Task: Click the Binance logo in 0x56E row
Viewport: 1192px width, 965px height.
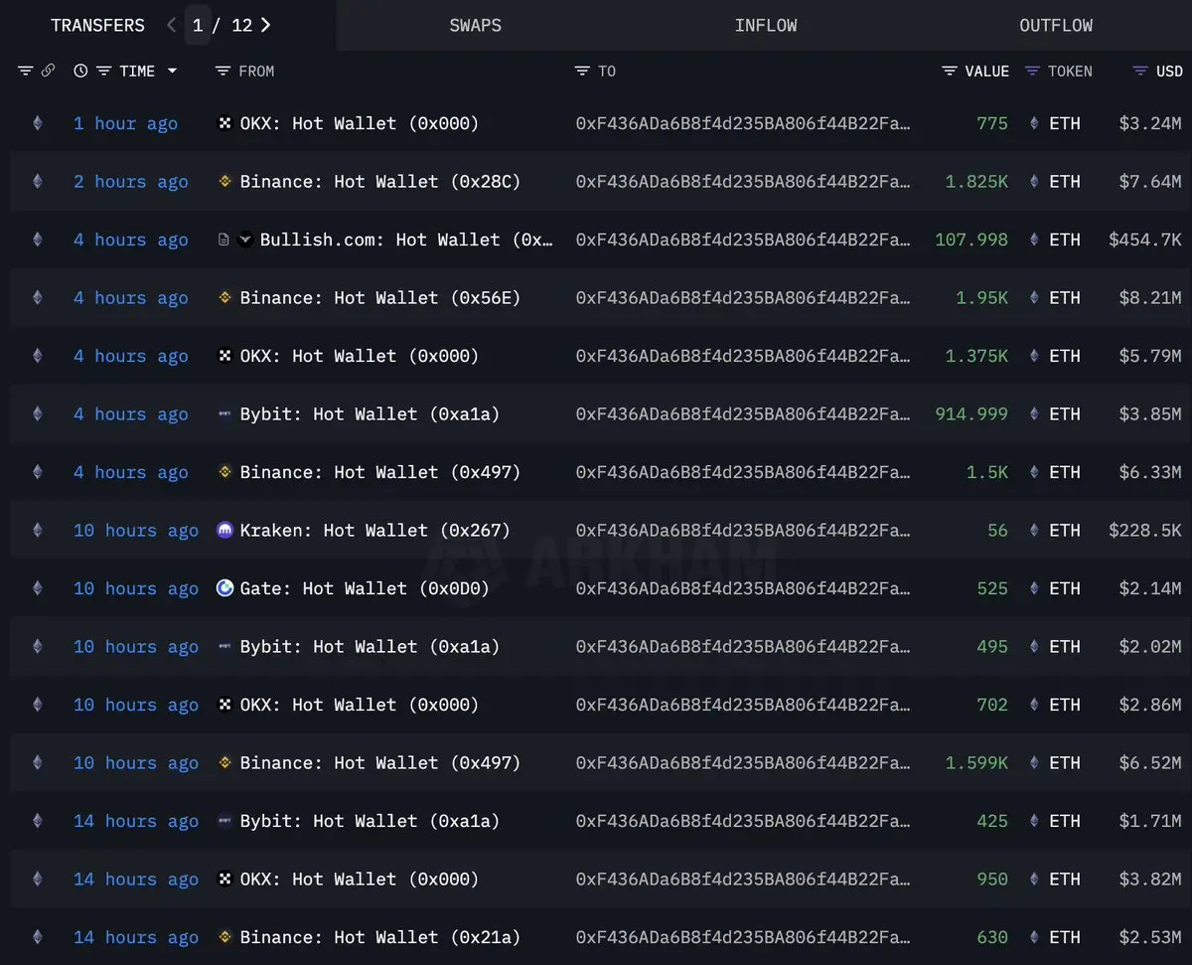Action: pos(224,297)
